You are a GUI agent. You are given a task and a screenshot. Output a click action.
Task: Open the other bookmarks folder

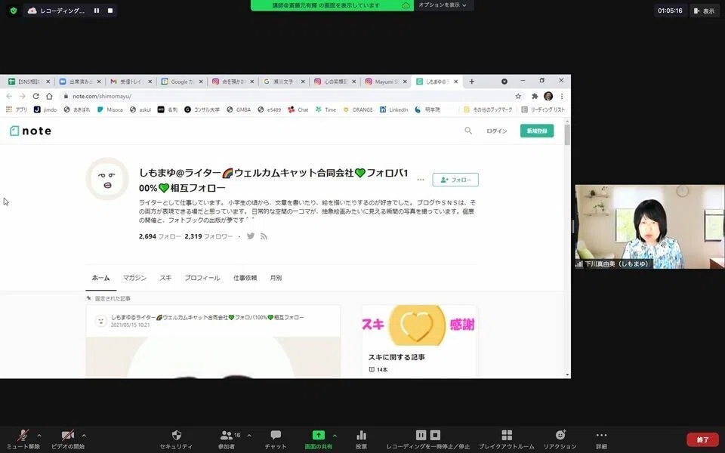point(489,109)
